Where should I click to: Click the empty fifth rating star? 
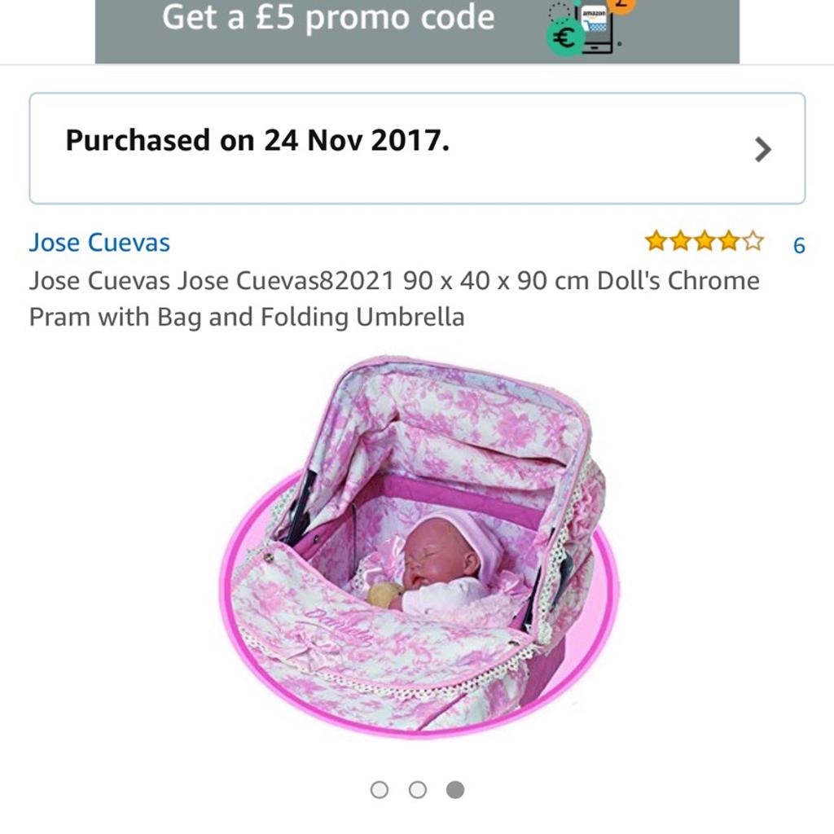click(753, 241)
